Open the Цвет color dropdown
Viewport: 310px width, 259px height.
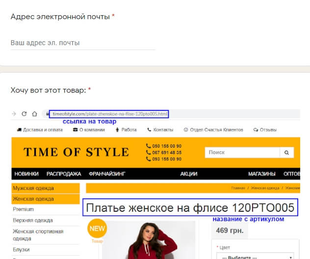pyautogui.click(x=255, y=256)
